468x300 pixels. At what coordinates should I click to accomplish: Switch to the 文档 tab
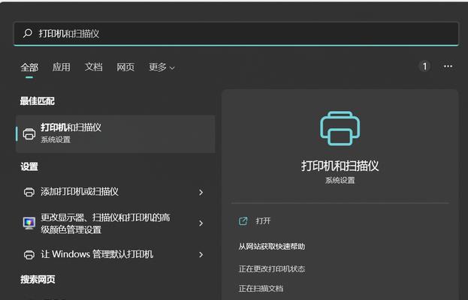(x=93, y=67)
